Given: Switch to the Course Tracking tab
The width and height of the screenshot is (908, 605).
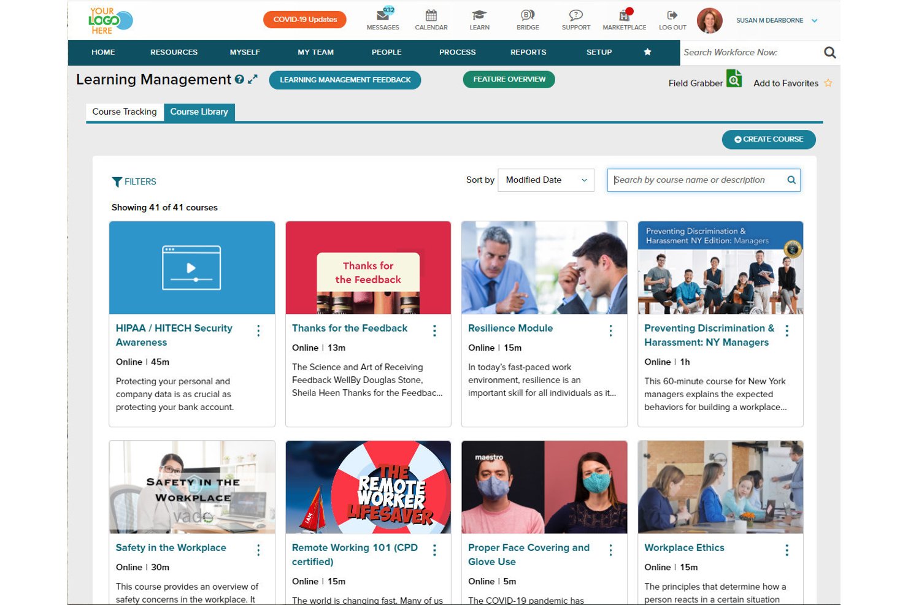Looking at the screenshot, I should click(125, 112).
